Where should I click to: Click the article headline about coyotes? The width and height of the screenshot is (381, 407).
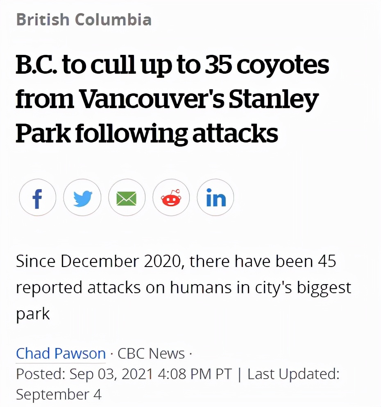pos(172,99)
